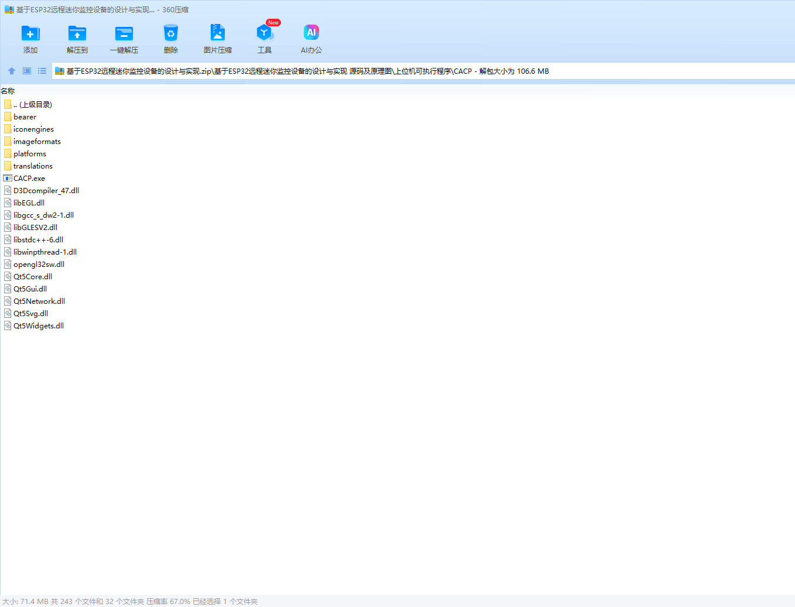This screenshot has width=795, height=607.
Task: Select libgcc_s_dw2-1.dll file
Action: [x=39, y=215]
